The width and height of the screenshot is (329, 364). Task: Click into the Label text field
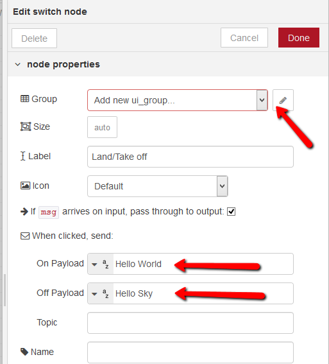tap(190, 157)
